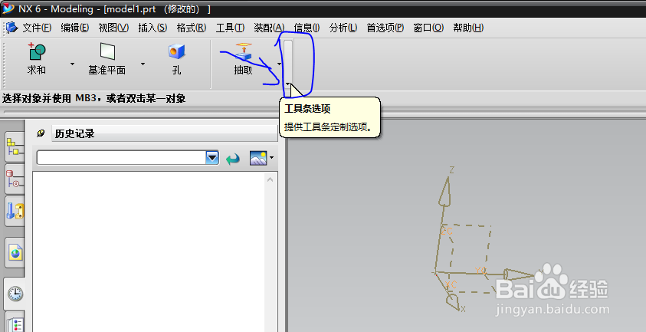Open the Part Navigator sidebar tab
Screen dimensions: 646x332
15,179
